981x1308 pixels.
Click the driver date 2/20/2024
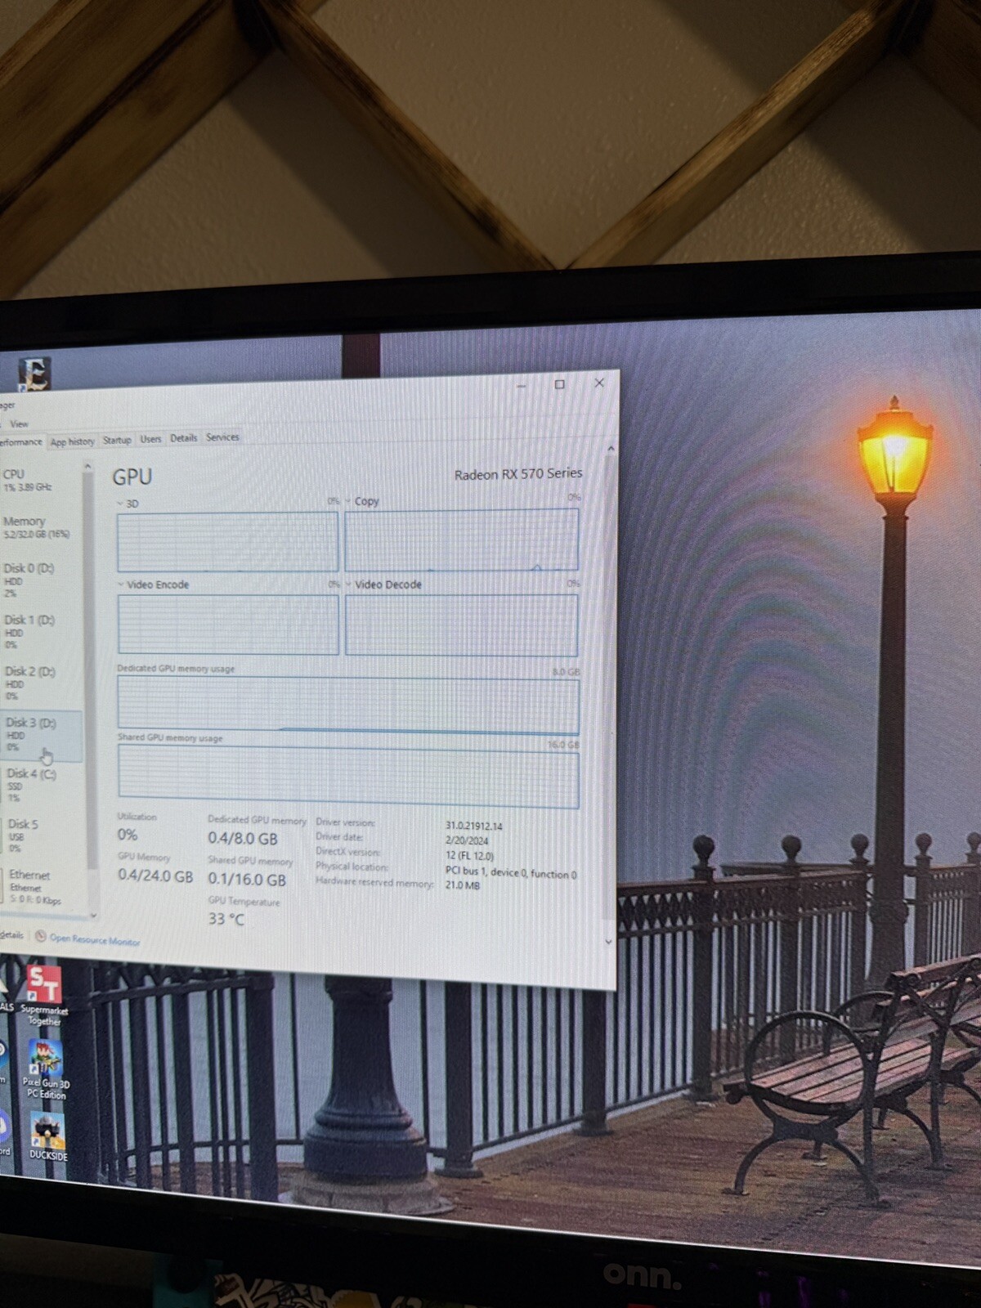coord(467,840)
